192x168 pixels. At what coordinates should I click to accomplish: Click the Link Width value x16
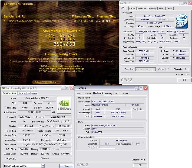click(x=107, y=144)
